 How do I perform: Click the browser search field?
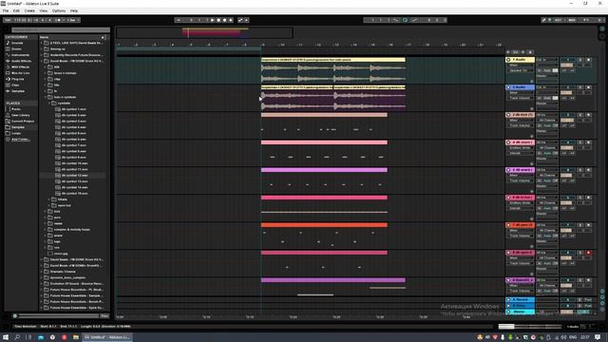pyautogui.click(x=60, y=29)
